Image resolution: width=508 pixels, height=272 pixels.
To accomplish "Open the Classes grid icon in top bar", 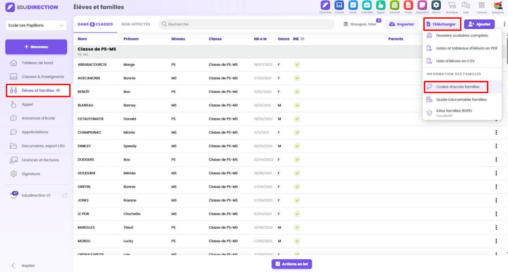I will (482, 6).
